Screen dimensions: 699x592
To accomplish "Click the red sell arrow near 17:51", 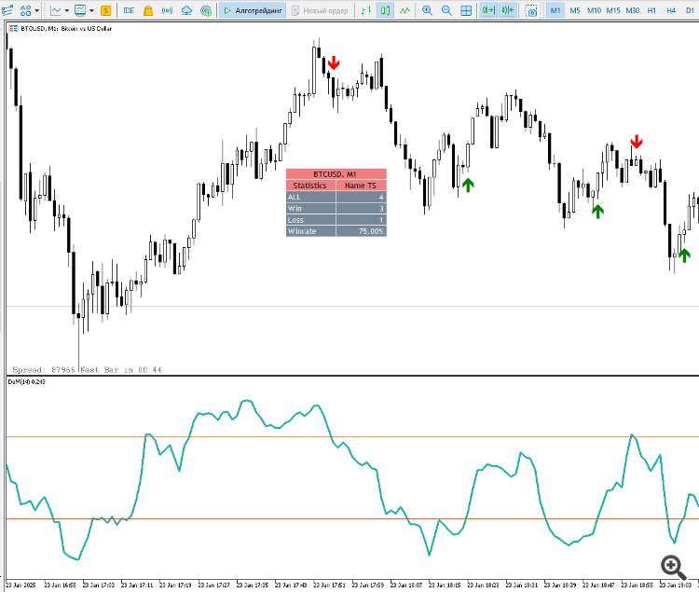I will (x=334, y=62).
